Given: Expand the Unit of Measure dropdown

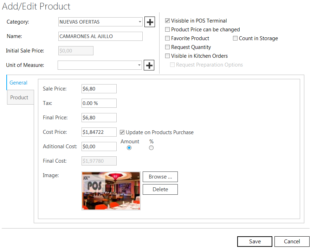Looking at the screenshot, I should 140,65.
